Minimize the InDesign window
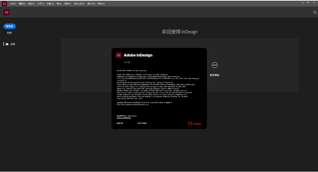Viewport: 318px width, 172px height. pyautogui.click(x=303, y=3)
